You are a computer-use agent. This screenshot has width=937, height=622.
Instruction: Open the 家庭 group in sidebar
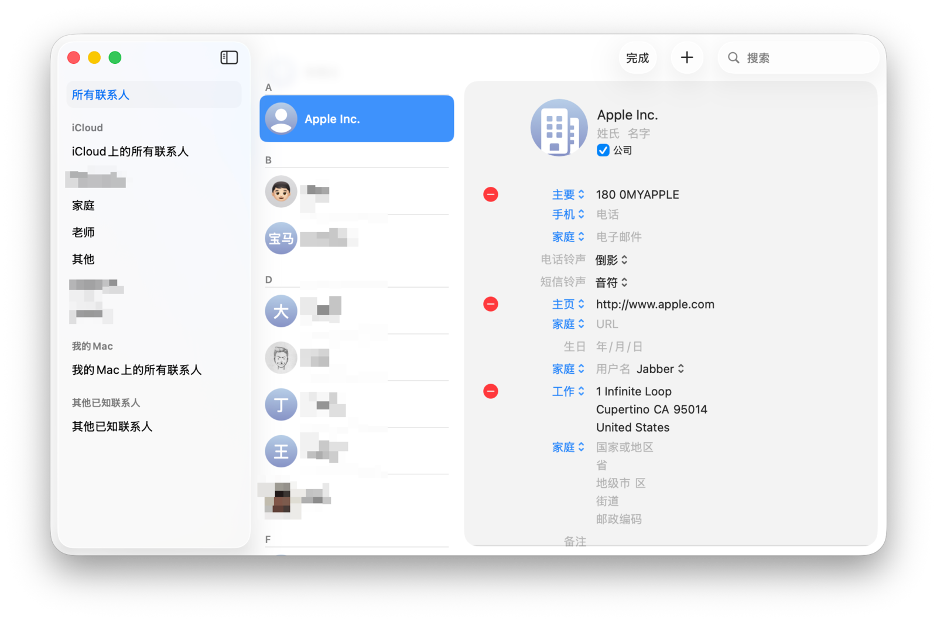(83, 206)
